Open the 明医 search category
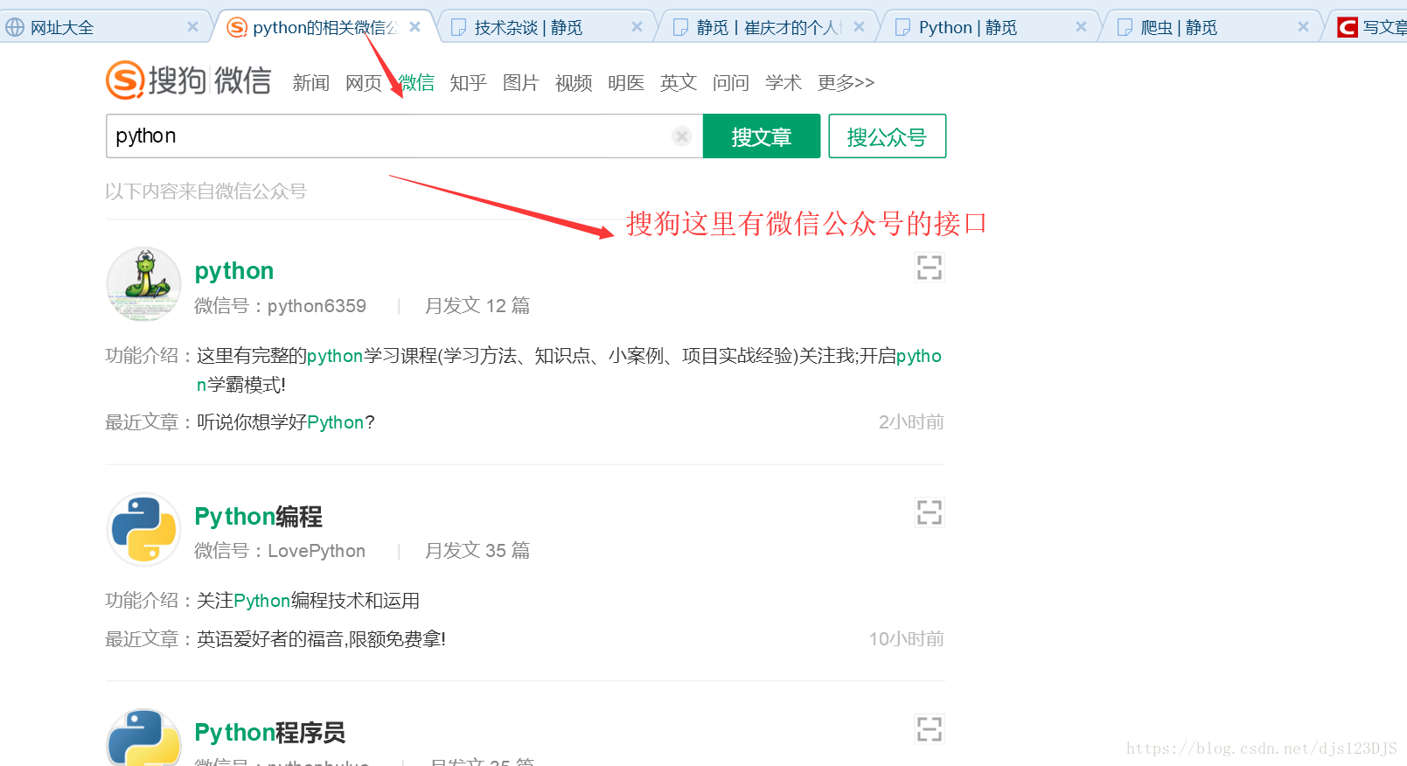Image resolution: width=1407 pixels, height=766 pixels. tap(626, 83)
